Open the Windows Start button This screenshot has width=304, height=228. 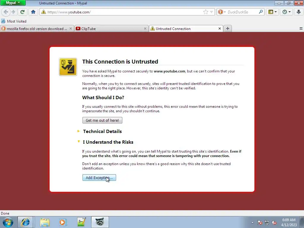[8, 222]
